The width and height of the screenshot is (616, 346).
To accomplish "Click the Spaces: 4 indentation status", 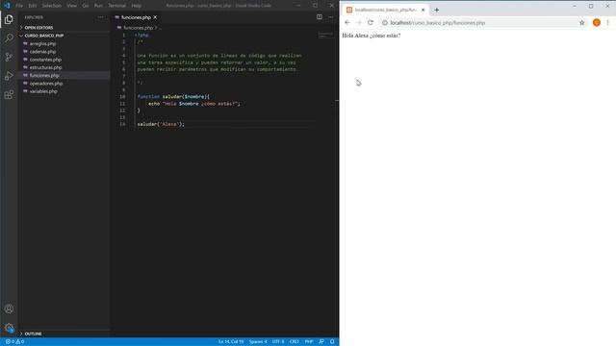I will (x=258, y=342).
